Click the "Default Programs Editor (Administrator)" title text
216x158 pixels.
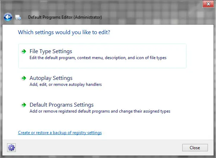(x=65, y=17)
